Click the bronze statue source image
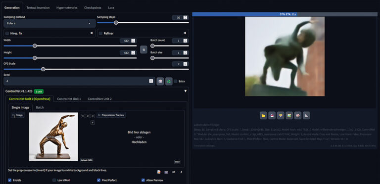The height and width of the screenshot is (184, 380). [53, 137]
